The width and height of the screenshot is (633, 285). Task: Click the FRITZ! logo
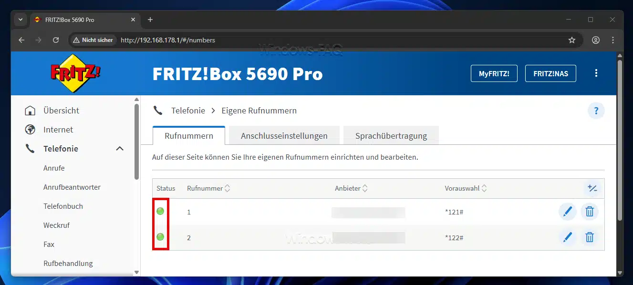75,73
